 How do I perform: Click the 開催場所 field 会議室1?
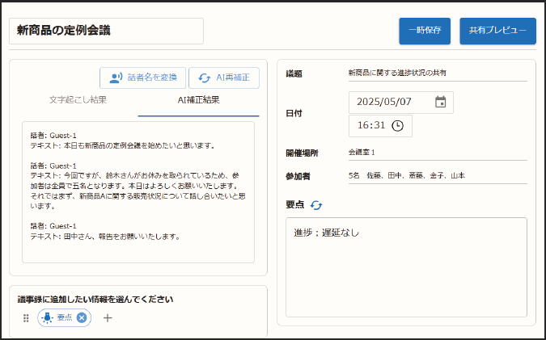(438, 153)
